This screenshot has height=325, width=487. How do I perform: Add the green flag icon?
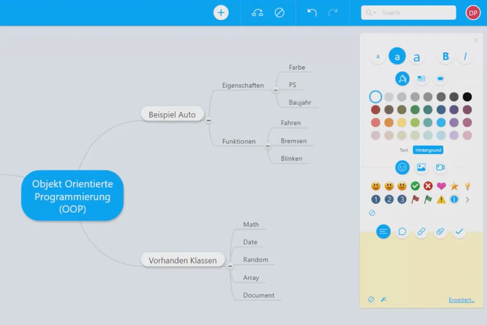428,199
